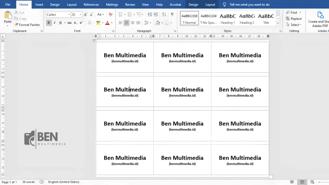Open multilevel list dropdown
Viewport: 329px width, 185px height.
143,15
